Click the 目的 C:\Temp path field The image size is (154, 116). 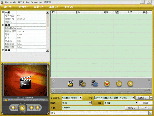93,108
